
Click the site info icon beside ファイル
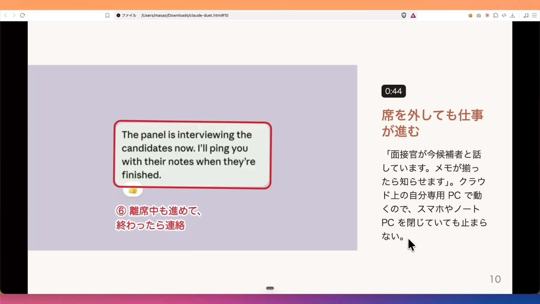[118, 15]
